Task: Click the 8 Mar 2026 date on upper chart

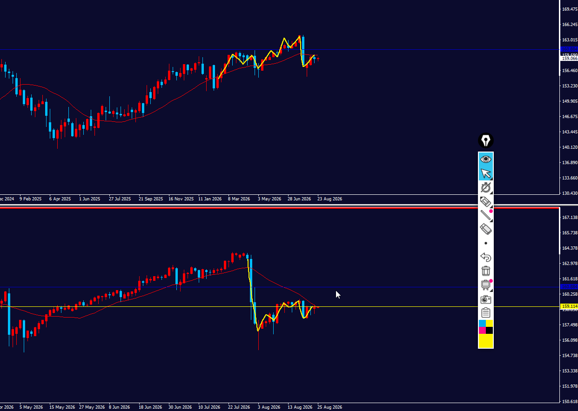Action: (x=239, y=199)
